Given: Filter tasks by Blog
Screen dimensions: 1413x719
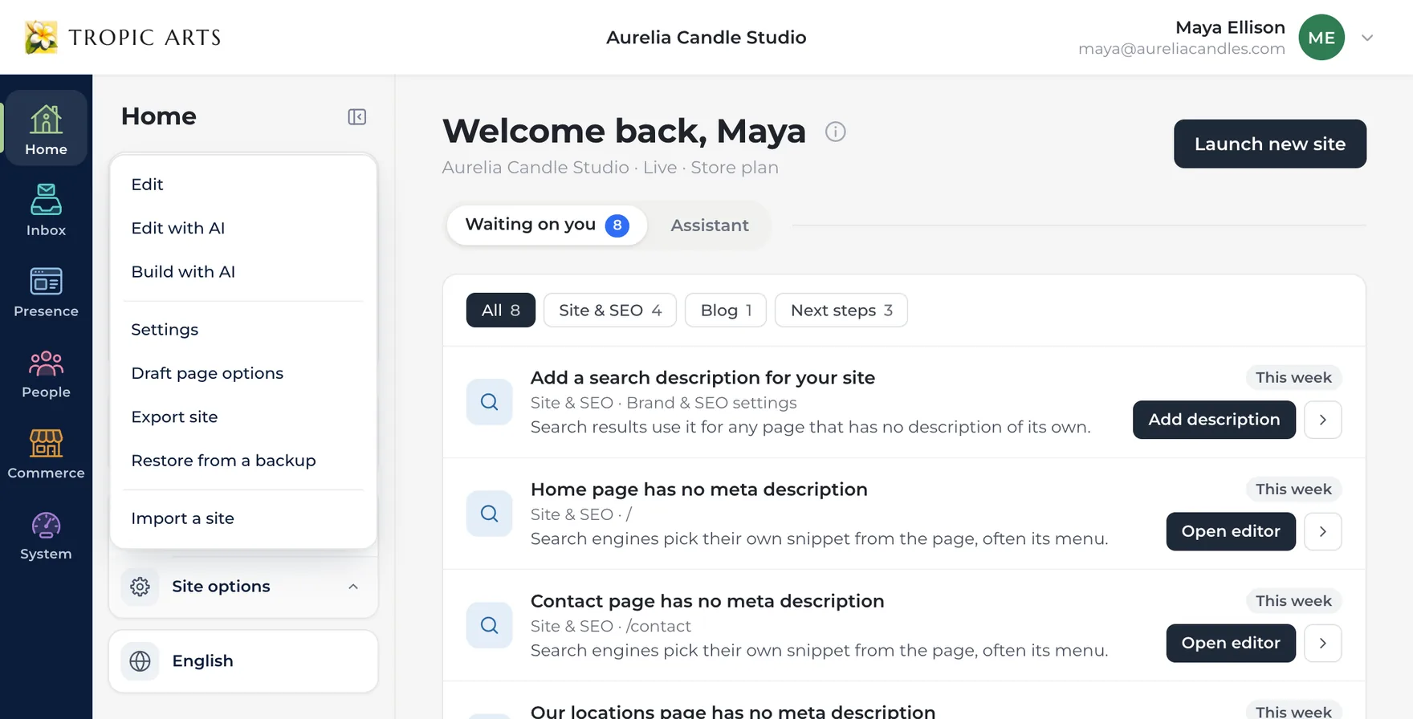Looking at the screenshot, I should coord(726,311).
